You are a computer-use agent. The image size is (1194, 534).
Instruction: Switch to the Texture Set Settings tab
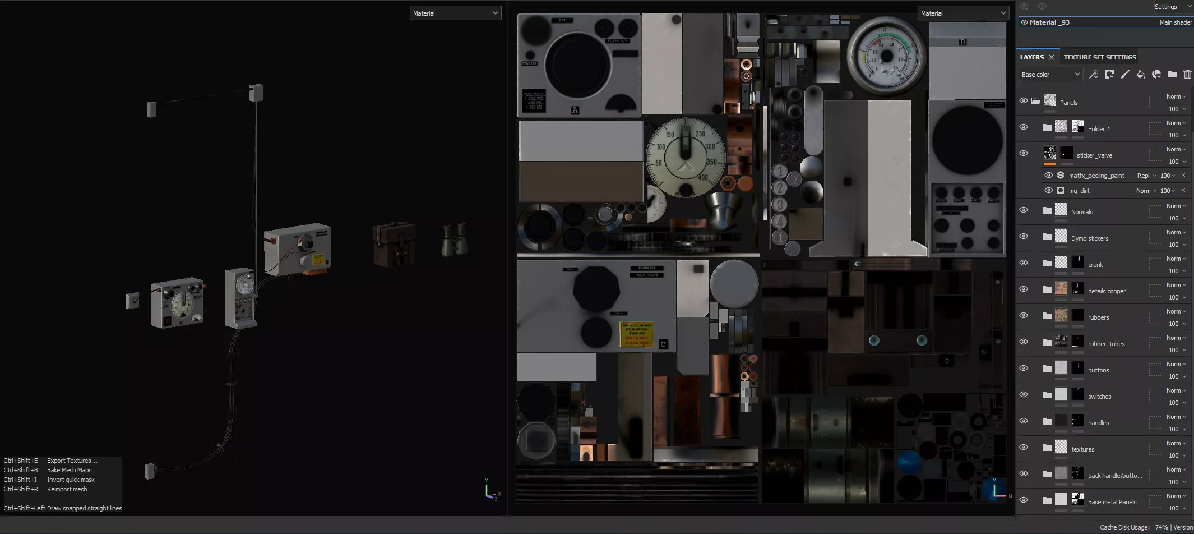(x=1100, y=57)
